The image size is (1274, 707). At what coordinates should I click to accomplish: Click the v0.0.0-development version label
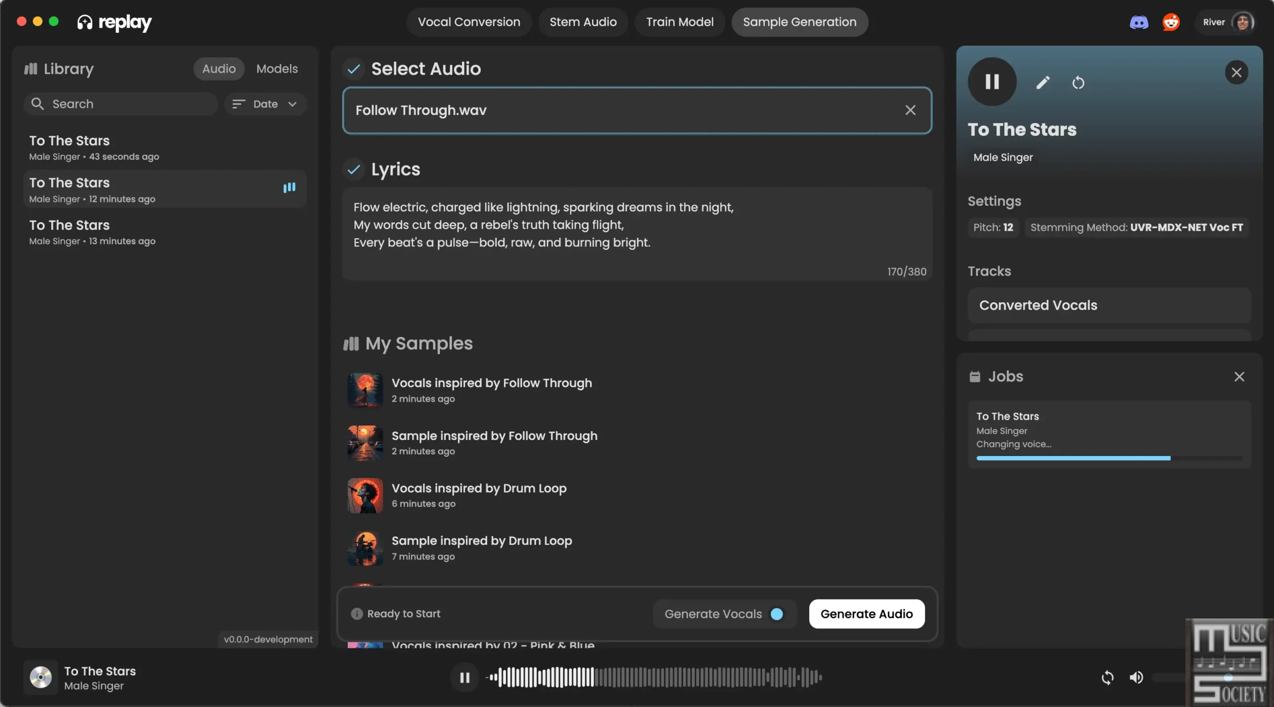(268, 639)
